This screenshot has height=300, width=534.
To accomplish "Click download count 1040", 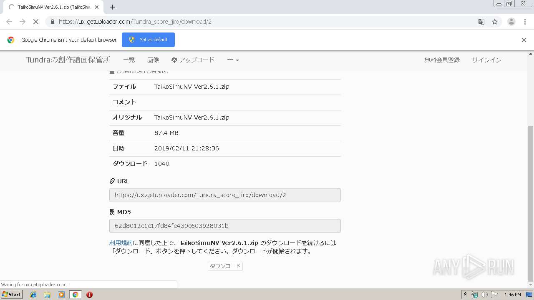I will pyautogui.click(x=162, y=164).
